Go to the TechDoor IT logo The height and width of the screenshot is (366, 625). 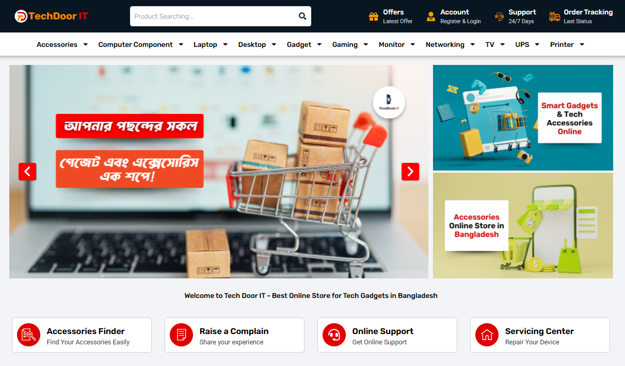(x=51, y=16)
